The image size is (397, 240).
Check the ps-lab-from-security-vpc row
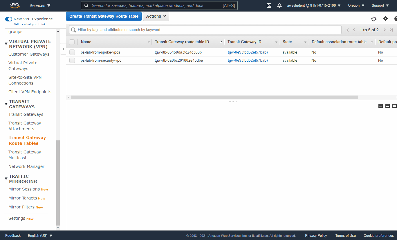[x=72, y=61]
